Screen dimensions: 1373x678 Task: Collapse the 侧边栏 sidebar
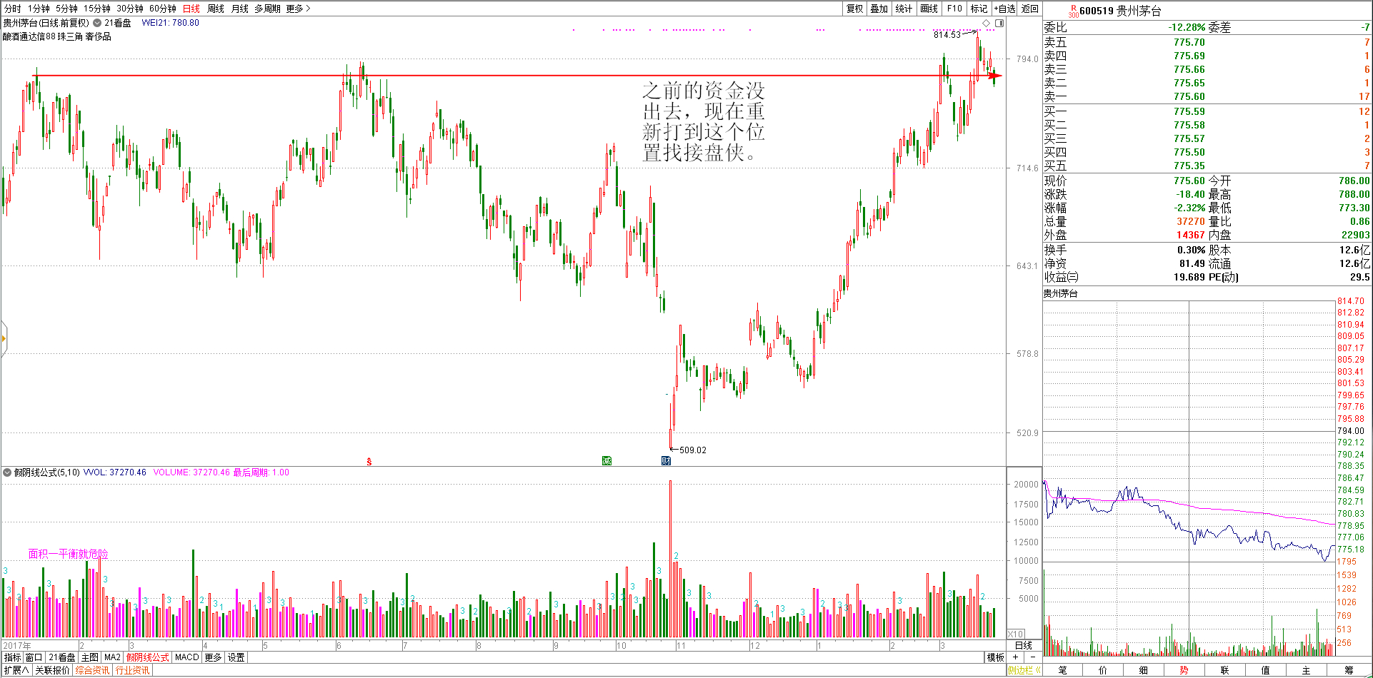tap(1024, 670)
